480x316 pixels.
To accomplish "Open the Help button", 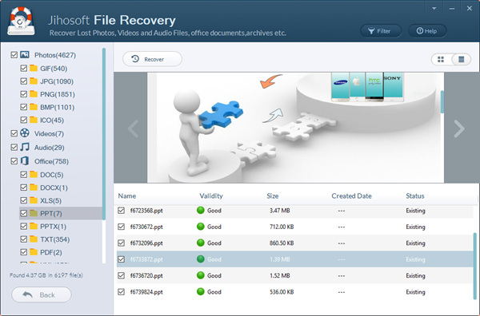I will tap(427, 31).
